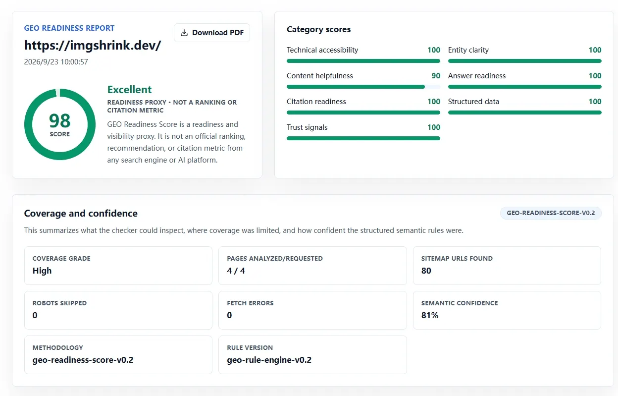Click the Fetch Errors value 0

point(229,315)
